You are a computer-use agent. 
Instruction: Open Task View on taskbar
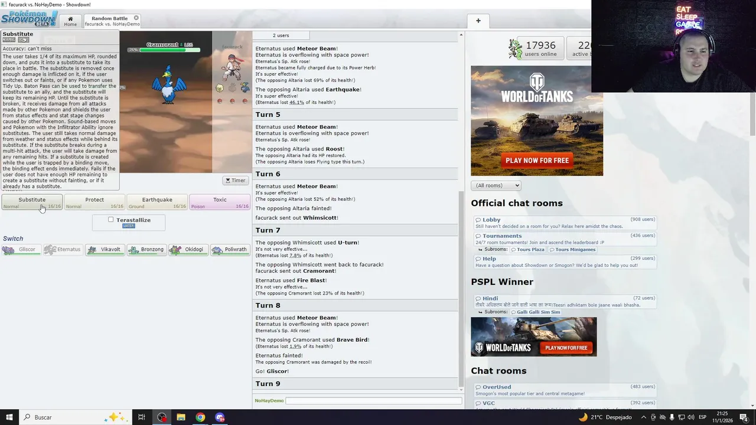click(x=142, y=417)
